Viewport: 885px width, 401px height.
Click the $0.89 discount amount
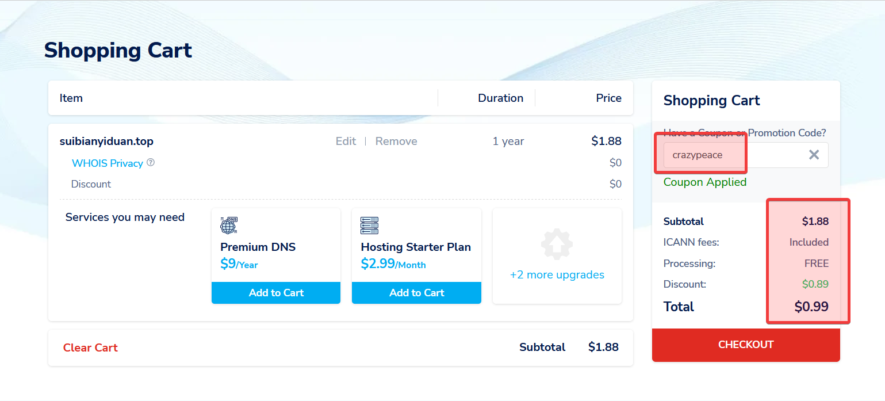815,284
